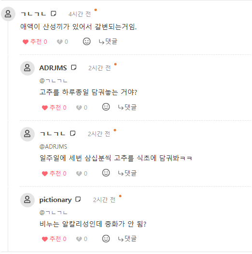252x254 pixels.
Task: Click the memo icon beside ADRJMS username
Action: pyautogui.click(x=74, y=67)
